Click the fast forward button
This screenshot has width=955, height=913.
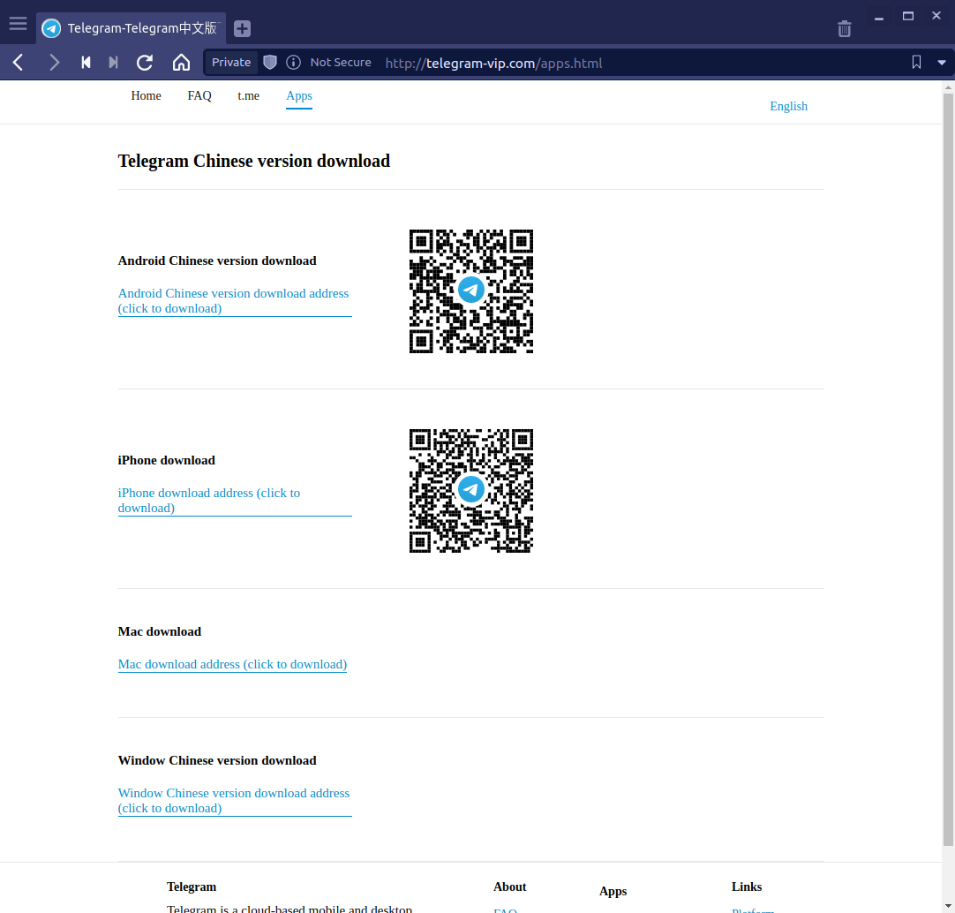[113, 62]
